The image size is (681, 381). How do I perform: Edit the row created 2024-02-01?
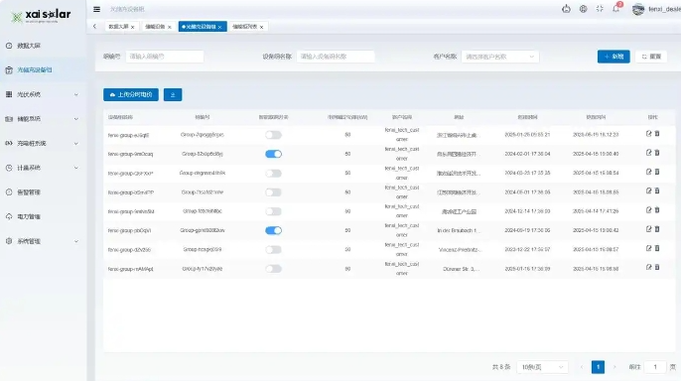tap(649, 153)
